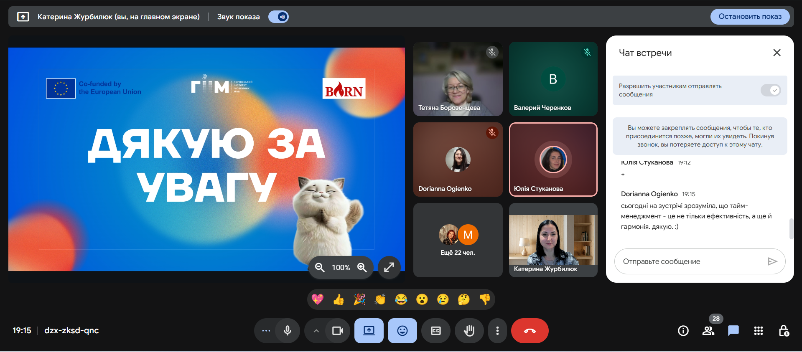
Task: Raise your hand
Action: [469, 331]
